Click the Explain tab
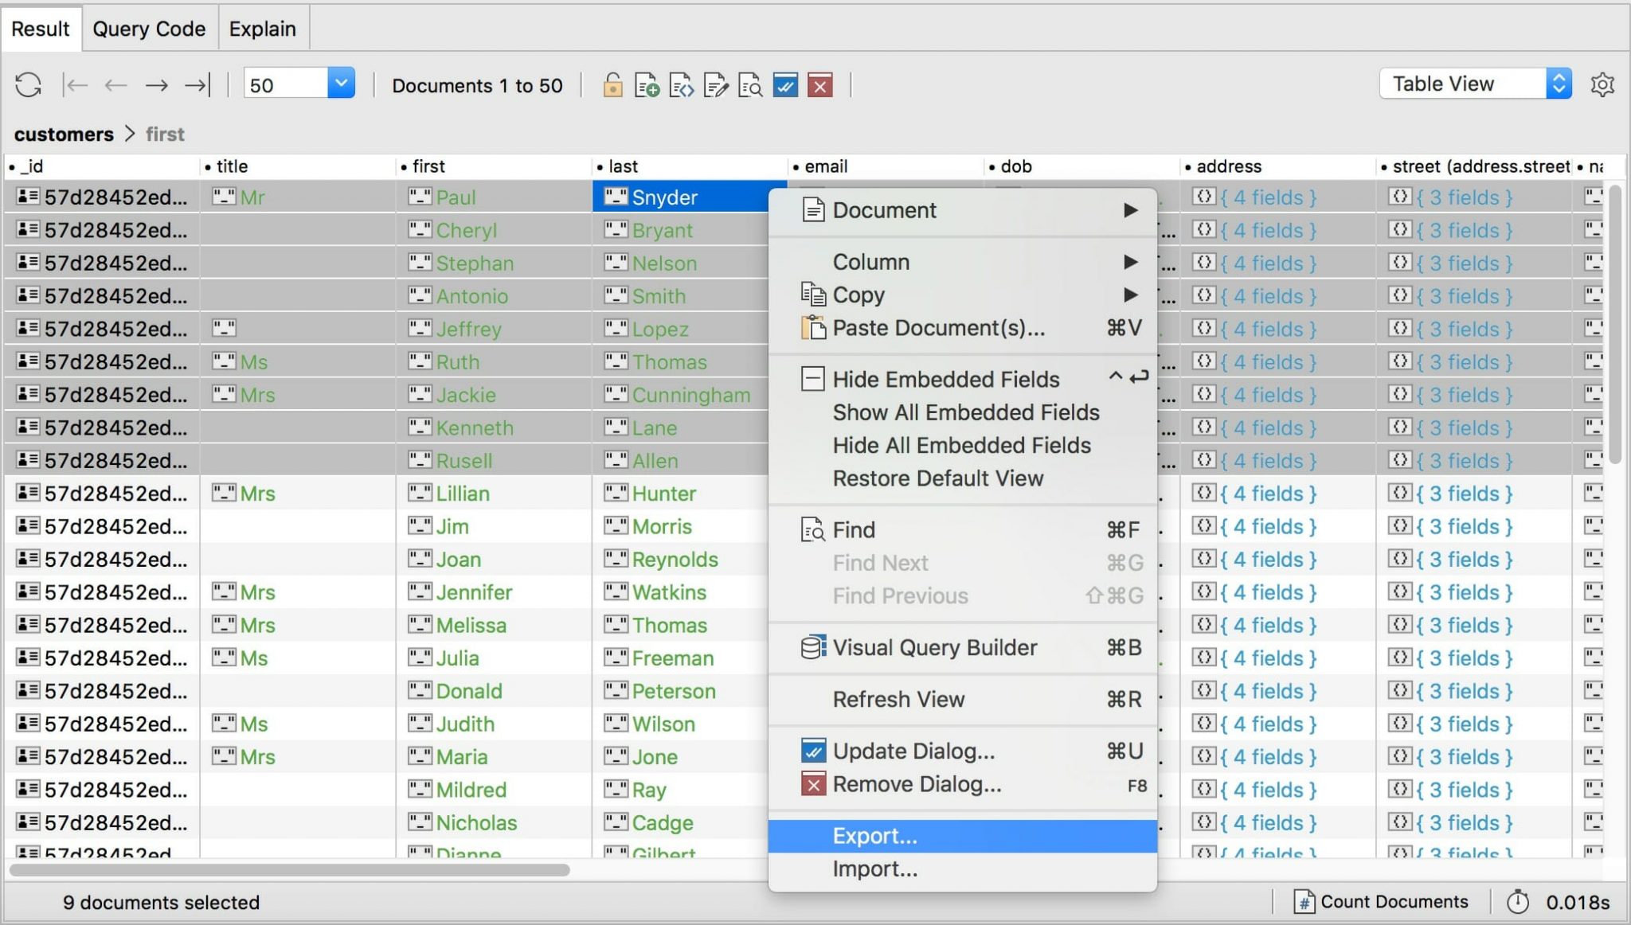This screenshot has height=925, width=1631. click(x=261, y=28)
